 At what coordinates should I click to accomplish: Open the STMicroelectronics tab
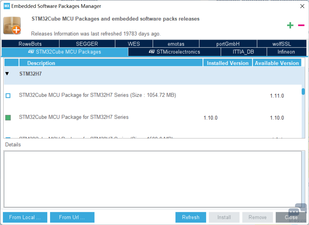coord(174,52)
